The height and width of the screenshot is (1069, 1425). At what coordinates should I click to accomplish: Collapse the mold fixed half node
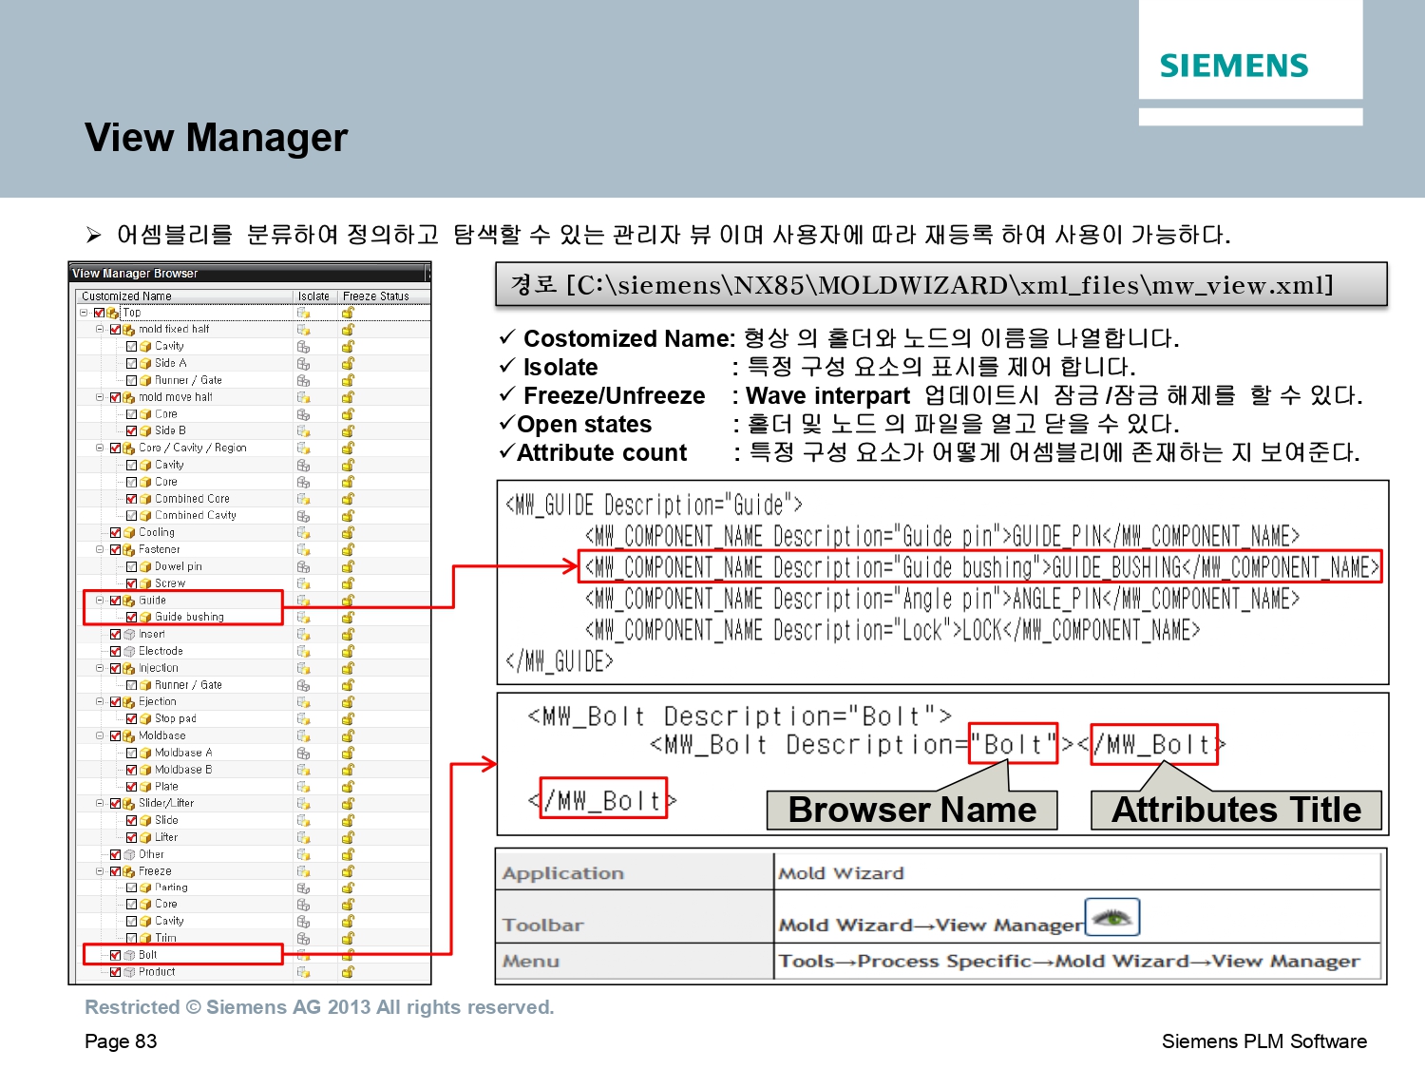pyautogui.click(x=100, y=330)
